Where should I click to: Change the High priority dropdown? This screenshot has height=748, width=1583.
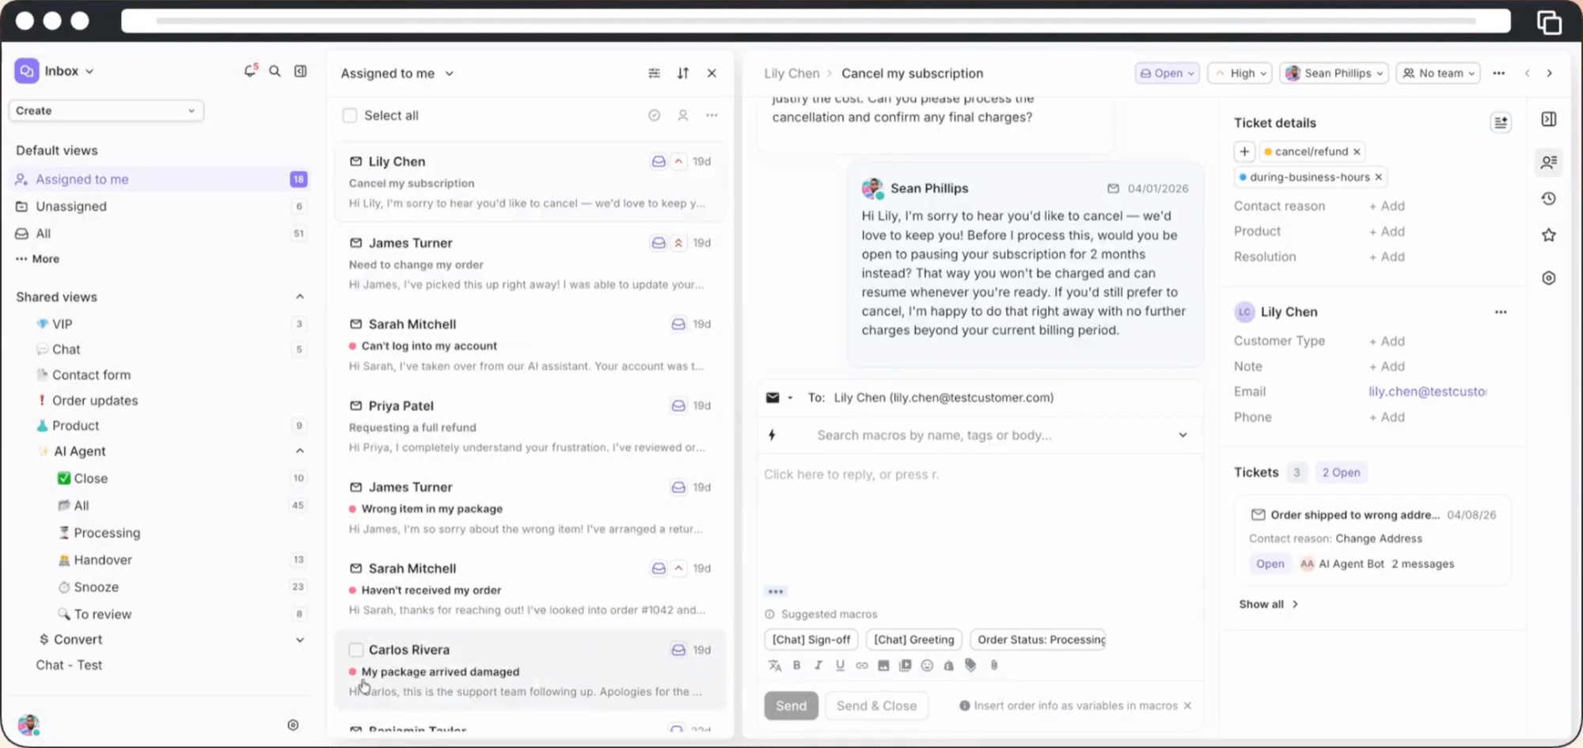point(1240,74)
